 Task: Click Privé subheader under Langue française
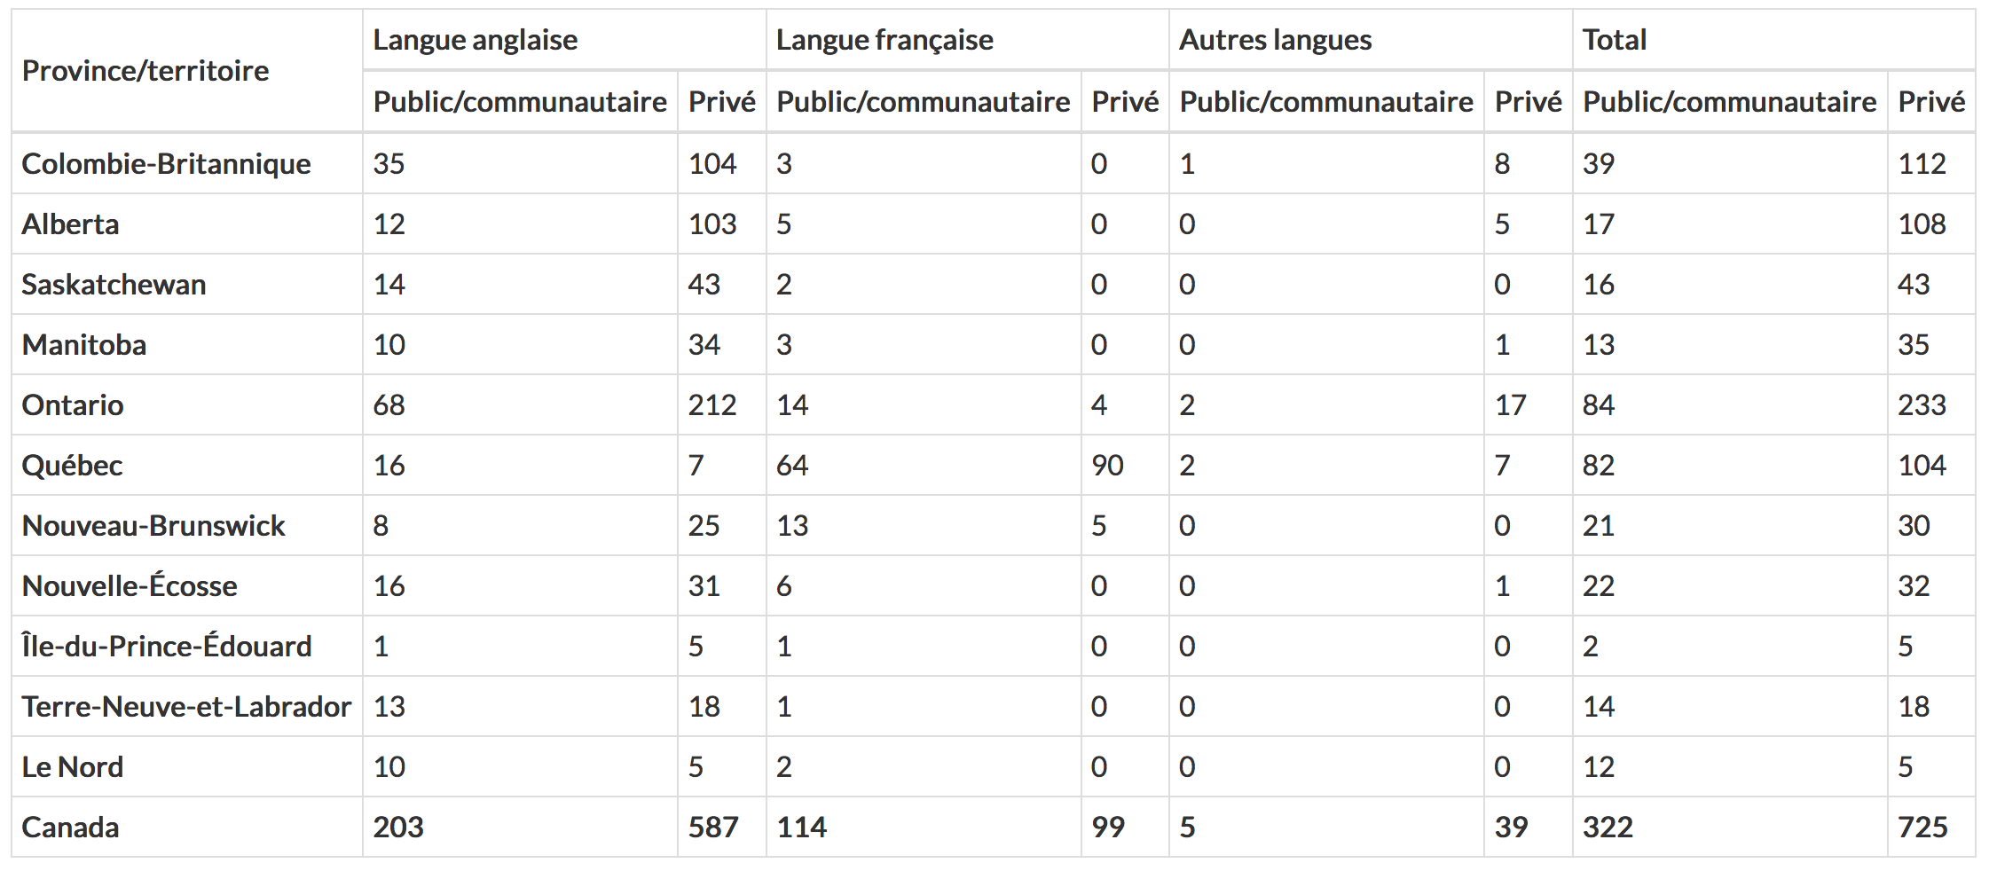(x=1125, y=102)
